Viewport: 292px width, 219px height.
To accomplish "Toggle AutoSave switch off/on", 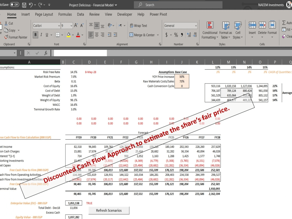I will 15,5.
